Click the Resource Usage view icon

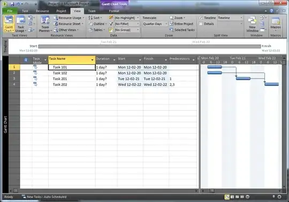pyautogui.click(x=56, y=18)
